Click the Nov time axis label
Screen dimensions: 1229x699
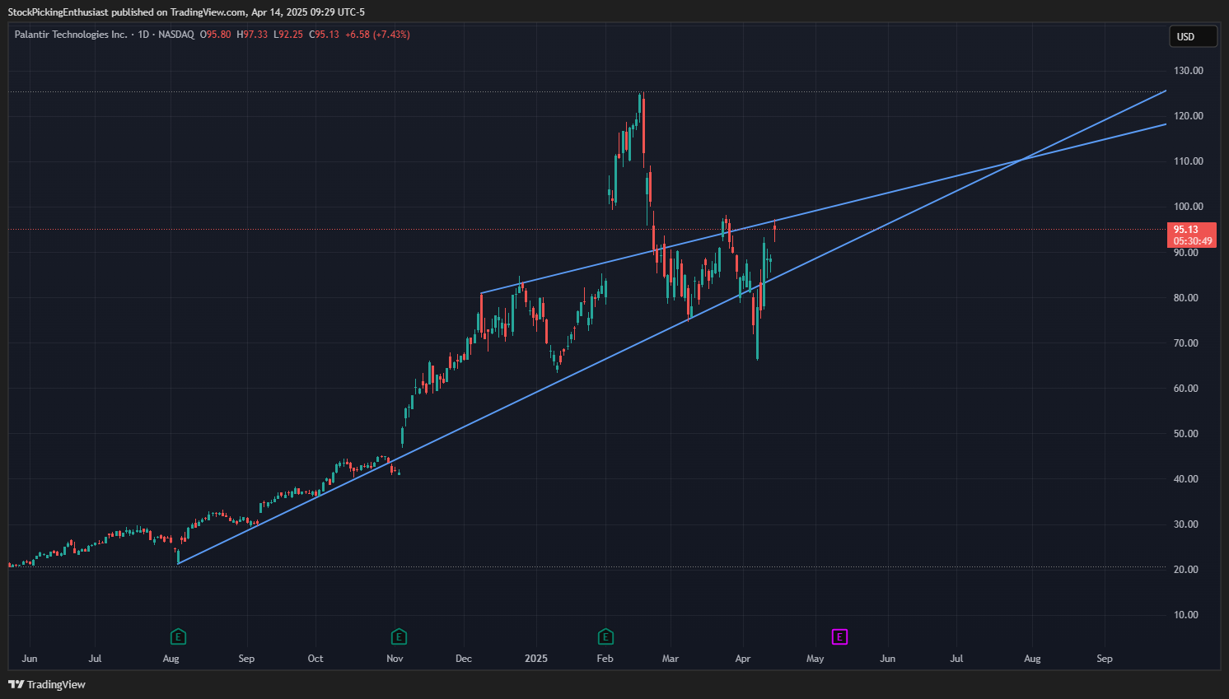point(395,659)
